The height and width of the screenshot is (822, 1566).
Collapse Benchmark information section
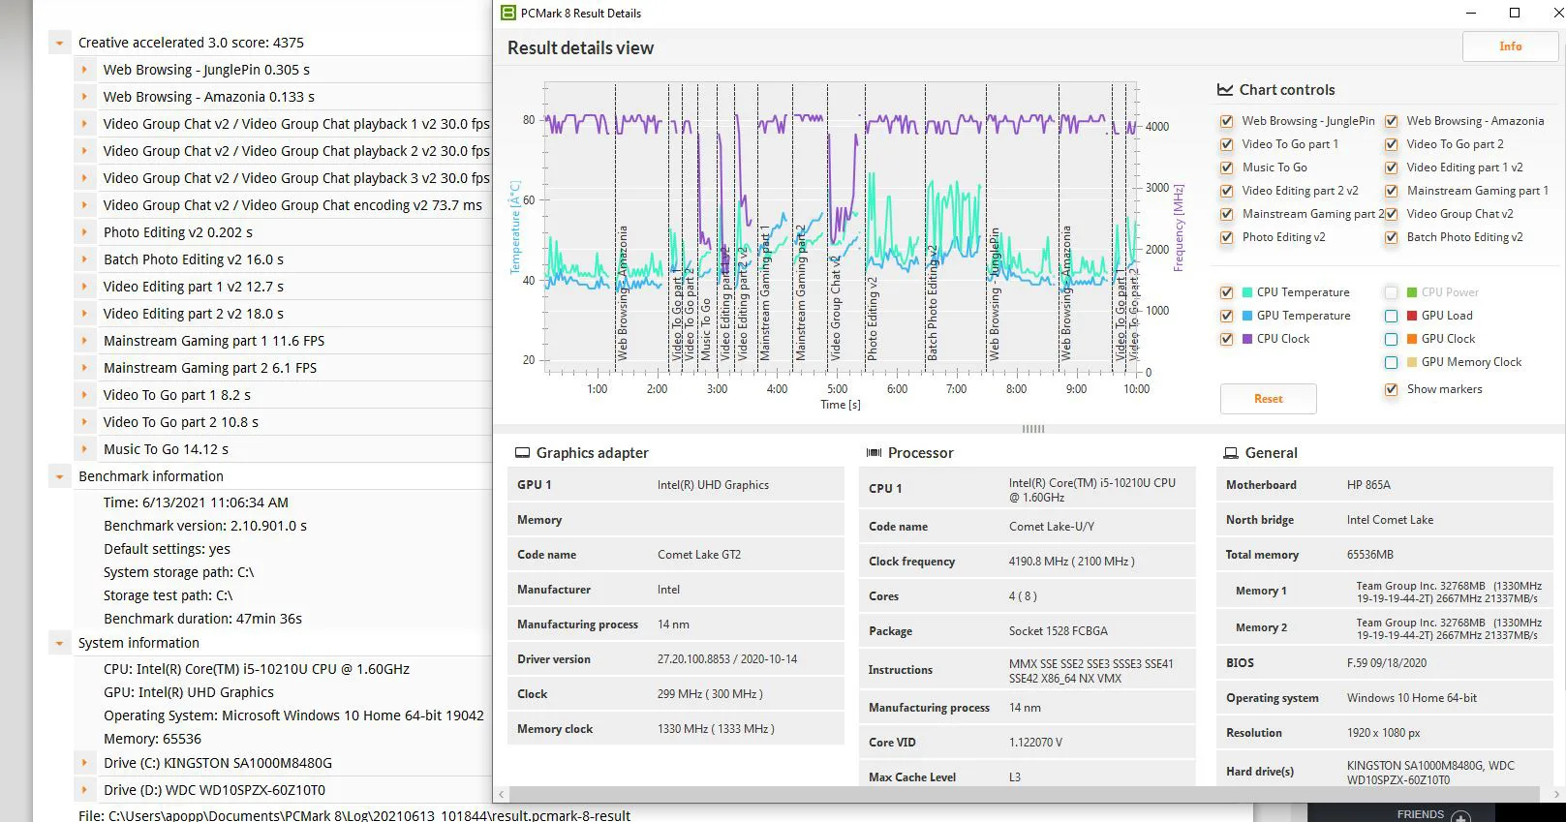[60, 476]
